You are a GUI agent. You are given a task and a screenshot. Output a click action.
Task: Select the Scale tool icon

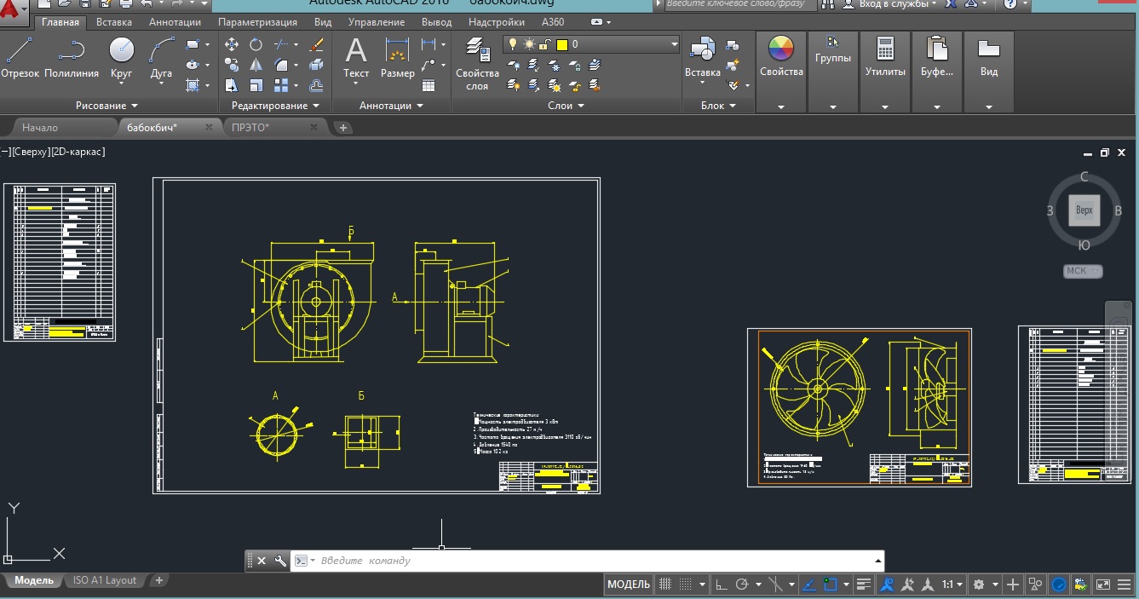click(256, 85)
